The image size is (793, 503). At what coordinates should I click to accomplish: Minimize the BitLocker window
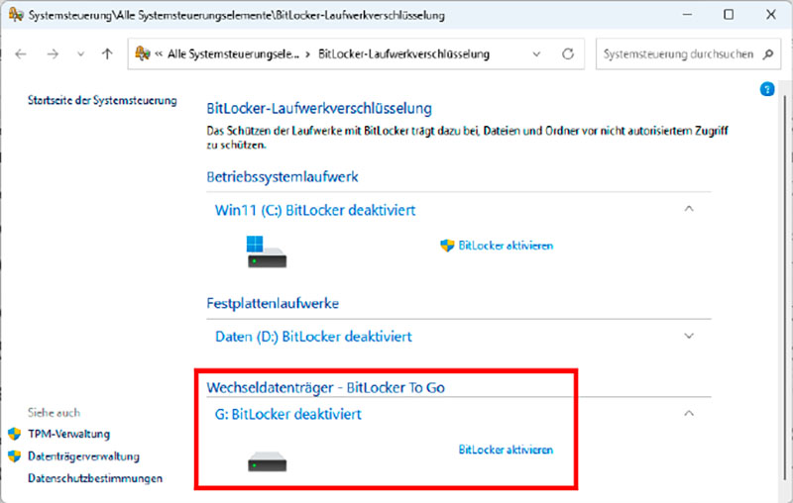(687, 15)
